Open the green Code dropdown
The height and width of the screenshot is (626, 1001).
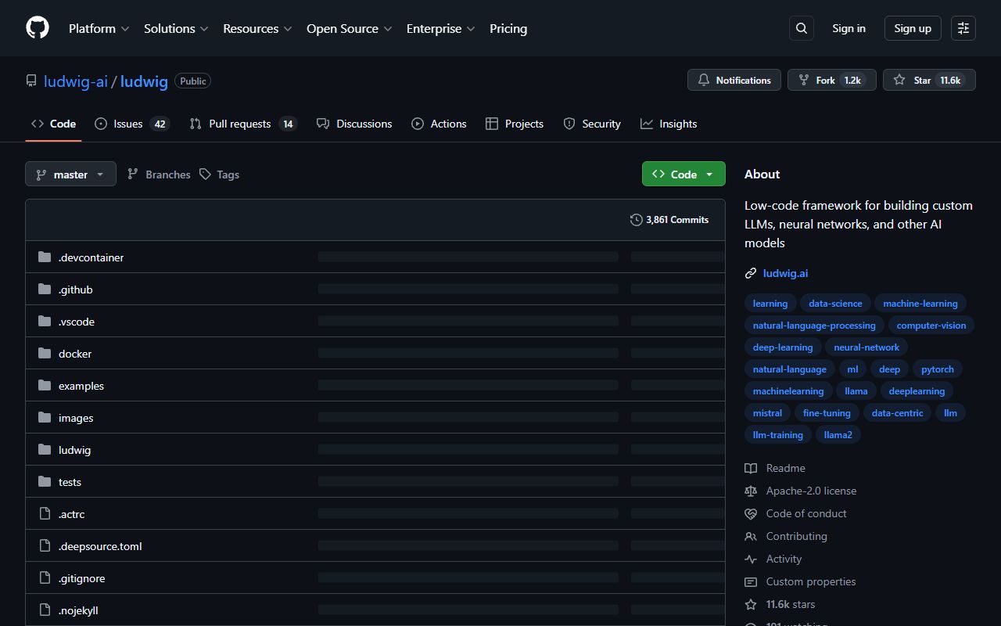coord(683,174)
